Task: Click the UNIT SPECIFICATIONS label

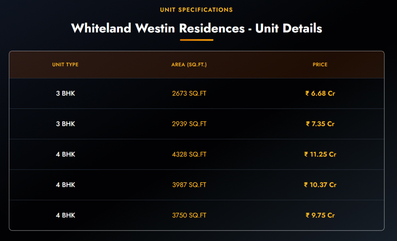Action: click(x=197, y=10)
